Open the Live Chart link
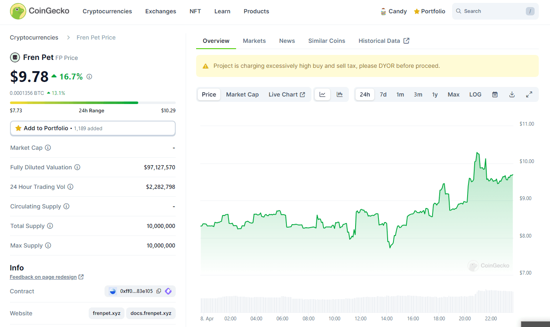 tap(287, 94)
